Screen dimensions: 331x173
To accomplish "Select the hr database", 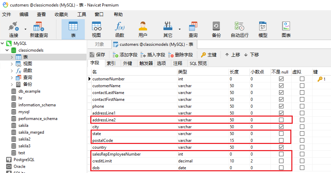I will tap(20, 98).
